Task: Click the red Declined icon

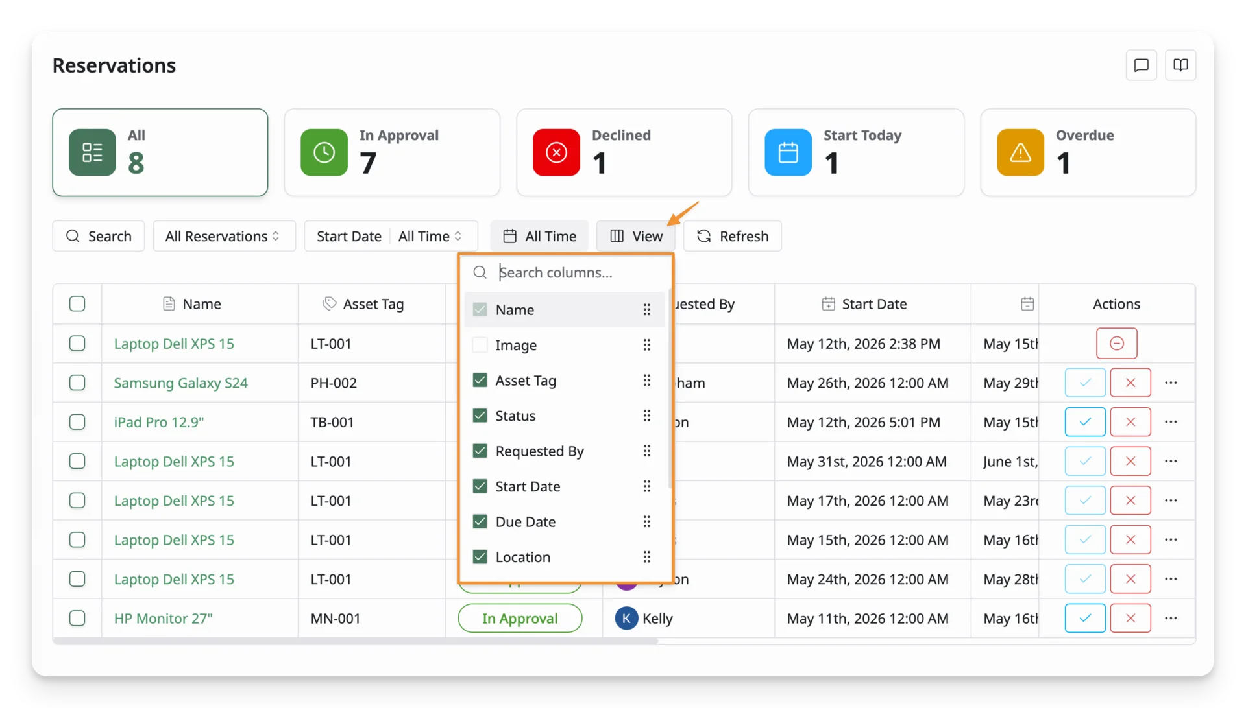Action: (x=556, y=152)
